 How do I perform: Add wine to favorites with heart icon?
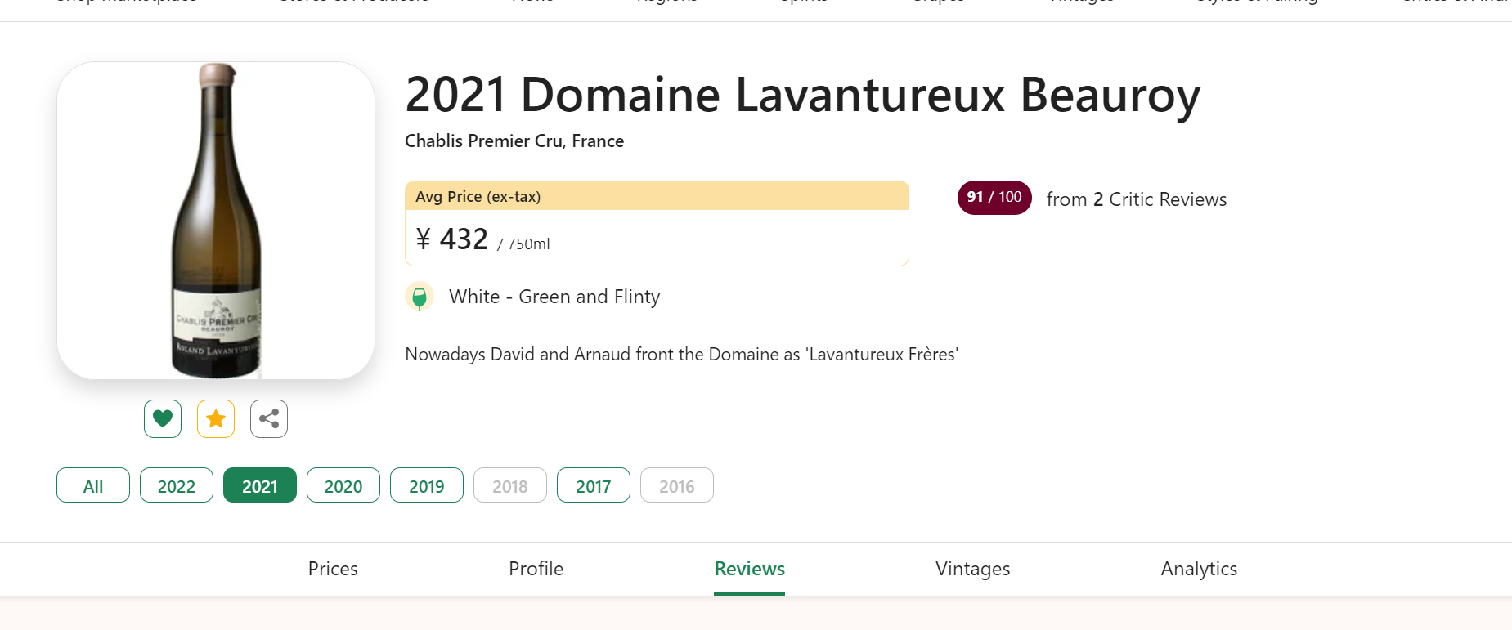pos(163,419)
